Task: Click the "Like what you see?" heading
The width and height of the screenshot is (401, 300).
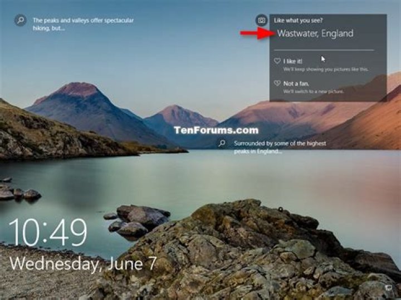Action: click(x=298, y=21)
